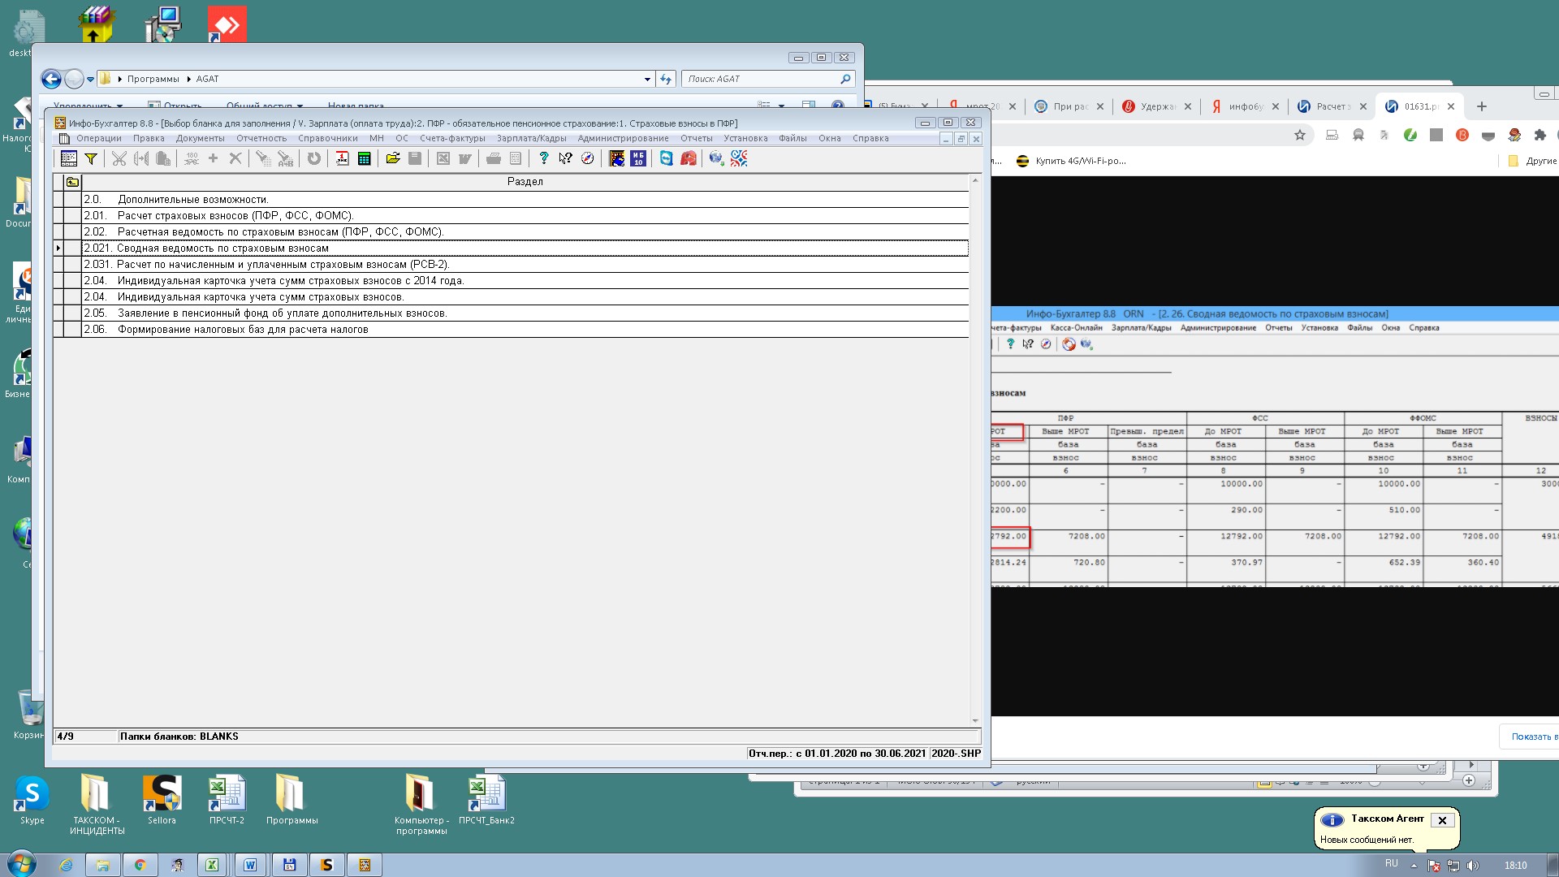1559x877 pixels.
Task: Click the Показать в button in Chrome
Action: (1529, 737)
